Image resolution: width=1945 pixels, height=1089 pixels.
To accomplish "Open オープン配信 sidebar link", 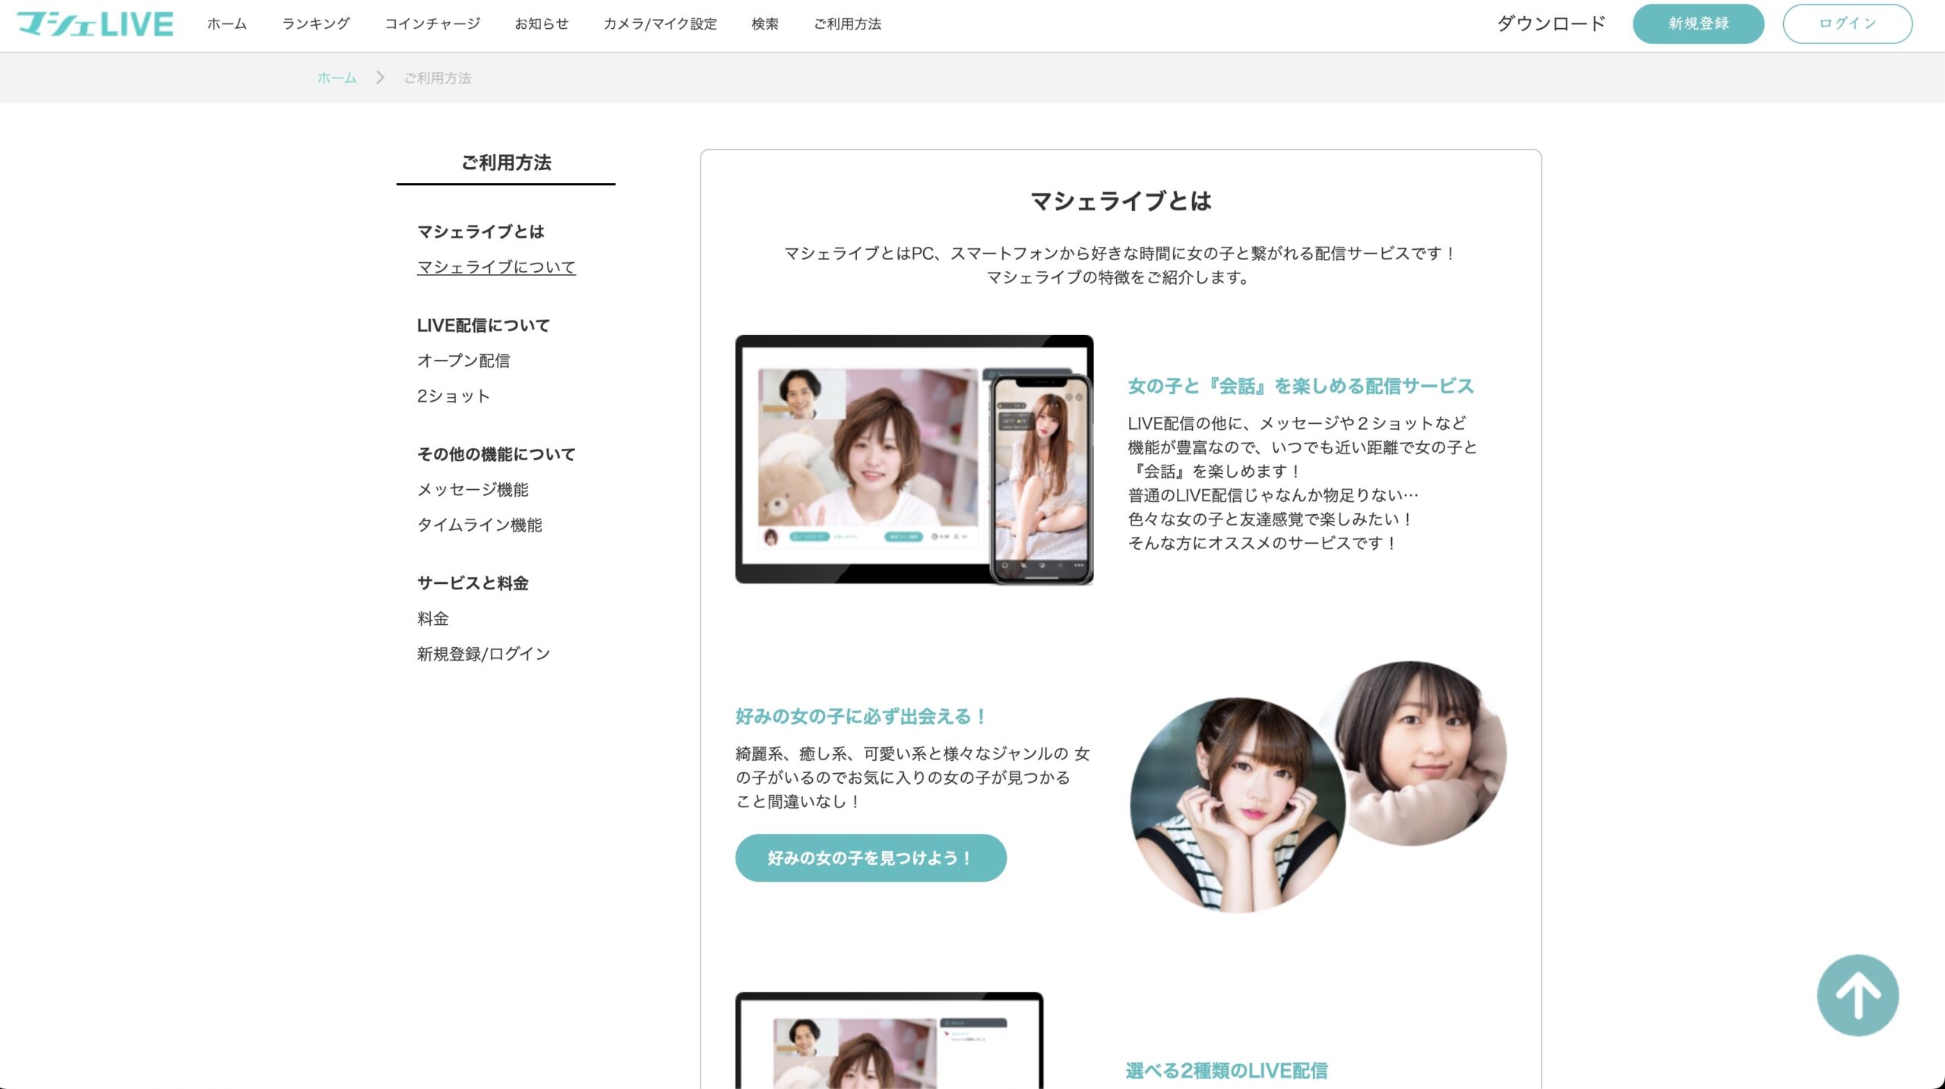I will pyautogui.click(x=463, y=361).
